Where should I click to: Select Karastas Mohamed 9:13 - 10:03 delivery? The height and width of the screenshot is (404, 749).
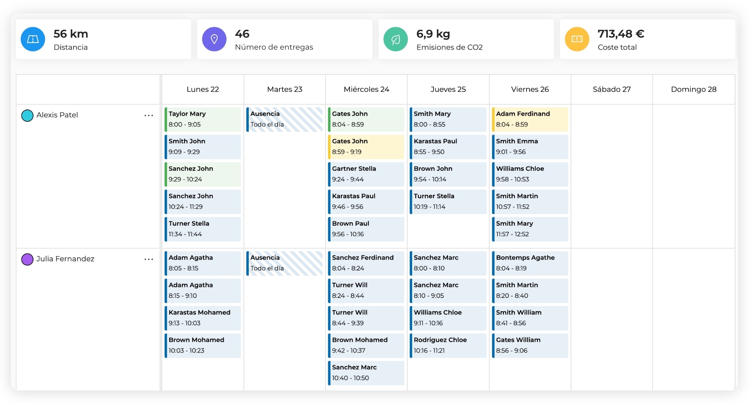tap(203, 318)
